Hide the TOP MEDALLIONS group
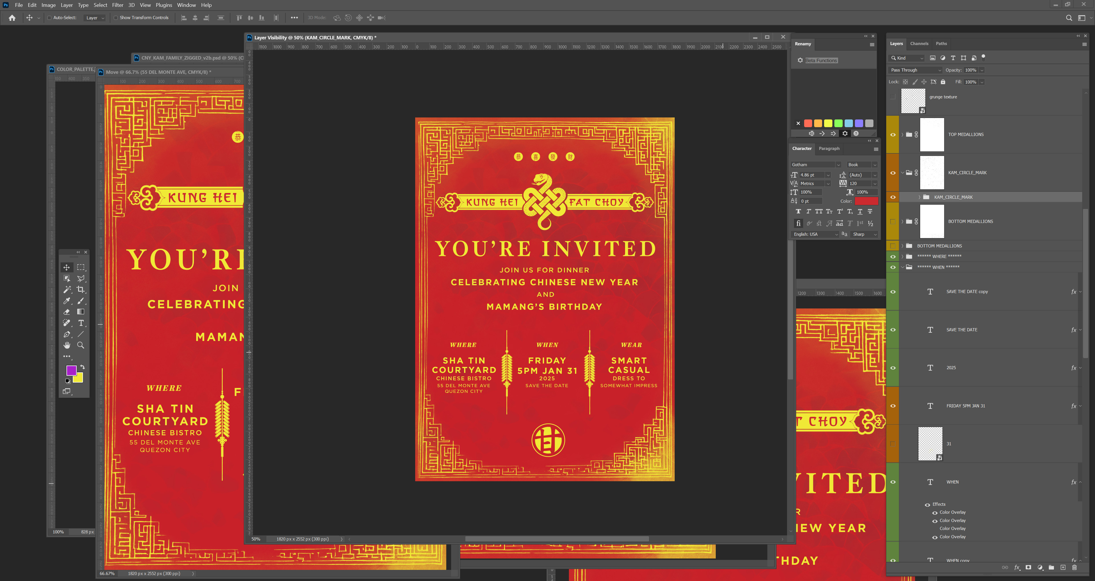 [x=893, y=135]
